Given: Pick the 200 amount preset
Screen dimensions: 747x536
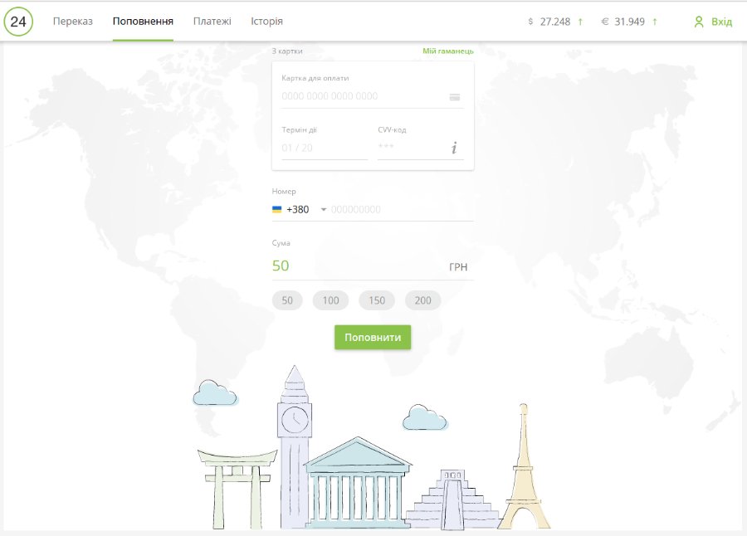Looking at the screenshot, I should (x=422, y=300).
